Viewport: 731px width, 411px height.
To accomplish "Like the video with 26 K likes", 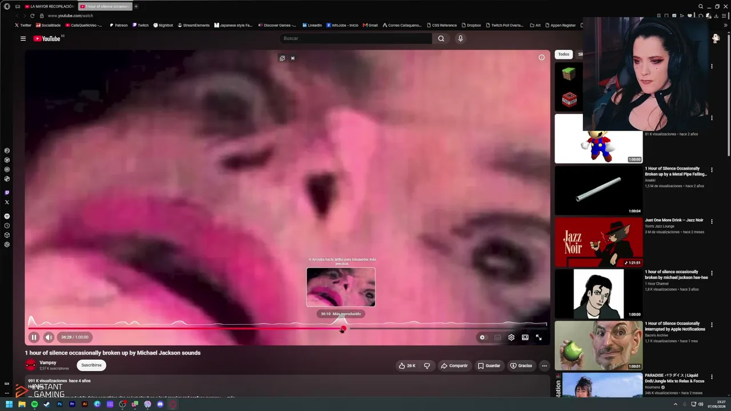I will 407,365.
